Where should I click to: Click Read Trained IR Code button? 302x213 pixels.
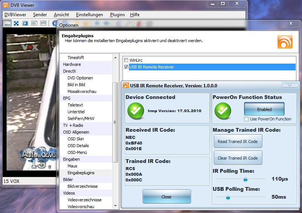pos(238,141)
